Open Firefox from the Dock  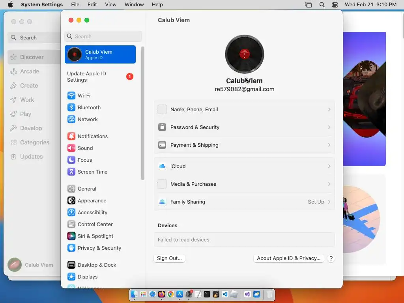[x=161, y=294]
